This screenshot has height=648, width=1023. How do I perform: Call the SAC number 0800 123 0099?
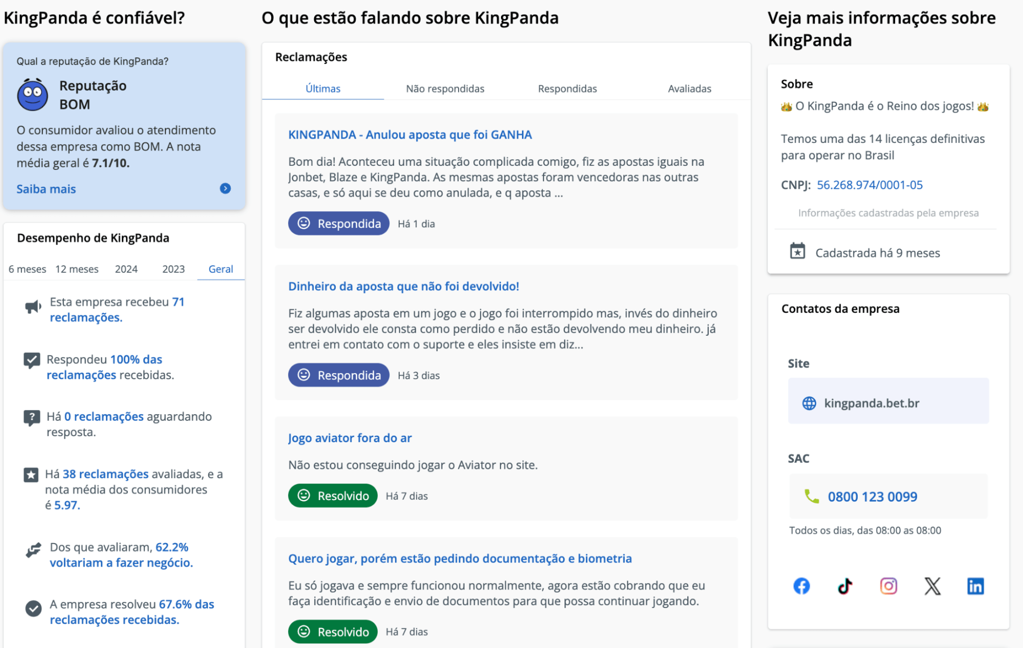[x=873, y=496]
